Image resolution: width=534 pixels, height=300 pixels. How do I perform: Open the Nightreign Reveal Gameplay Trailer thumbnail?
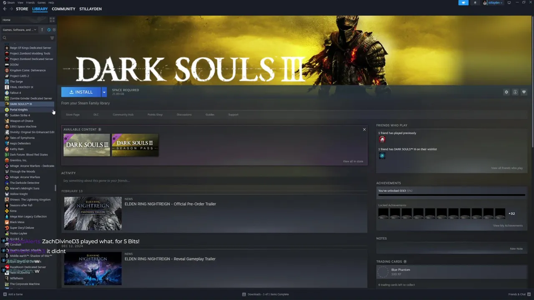93,268
